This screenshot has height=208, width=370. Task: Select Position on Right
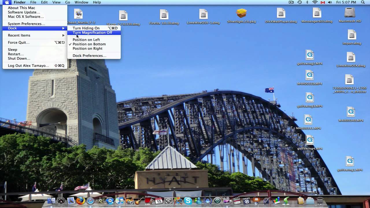click(x=94, y=49)
